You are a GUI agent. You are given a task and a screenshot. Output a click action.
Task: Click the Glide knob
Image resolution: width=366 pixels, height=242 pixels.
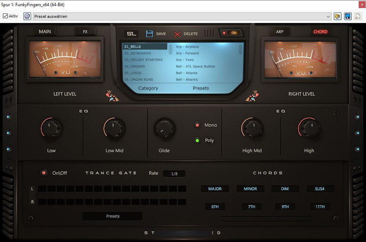click(x=164, y=128)
